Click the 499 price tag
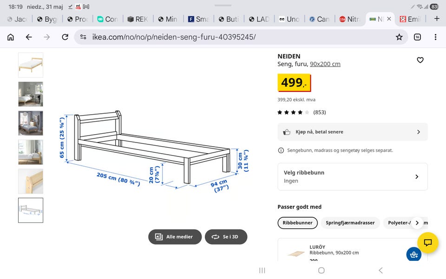This screenshot has width=446, height=279. coord(294,83)
